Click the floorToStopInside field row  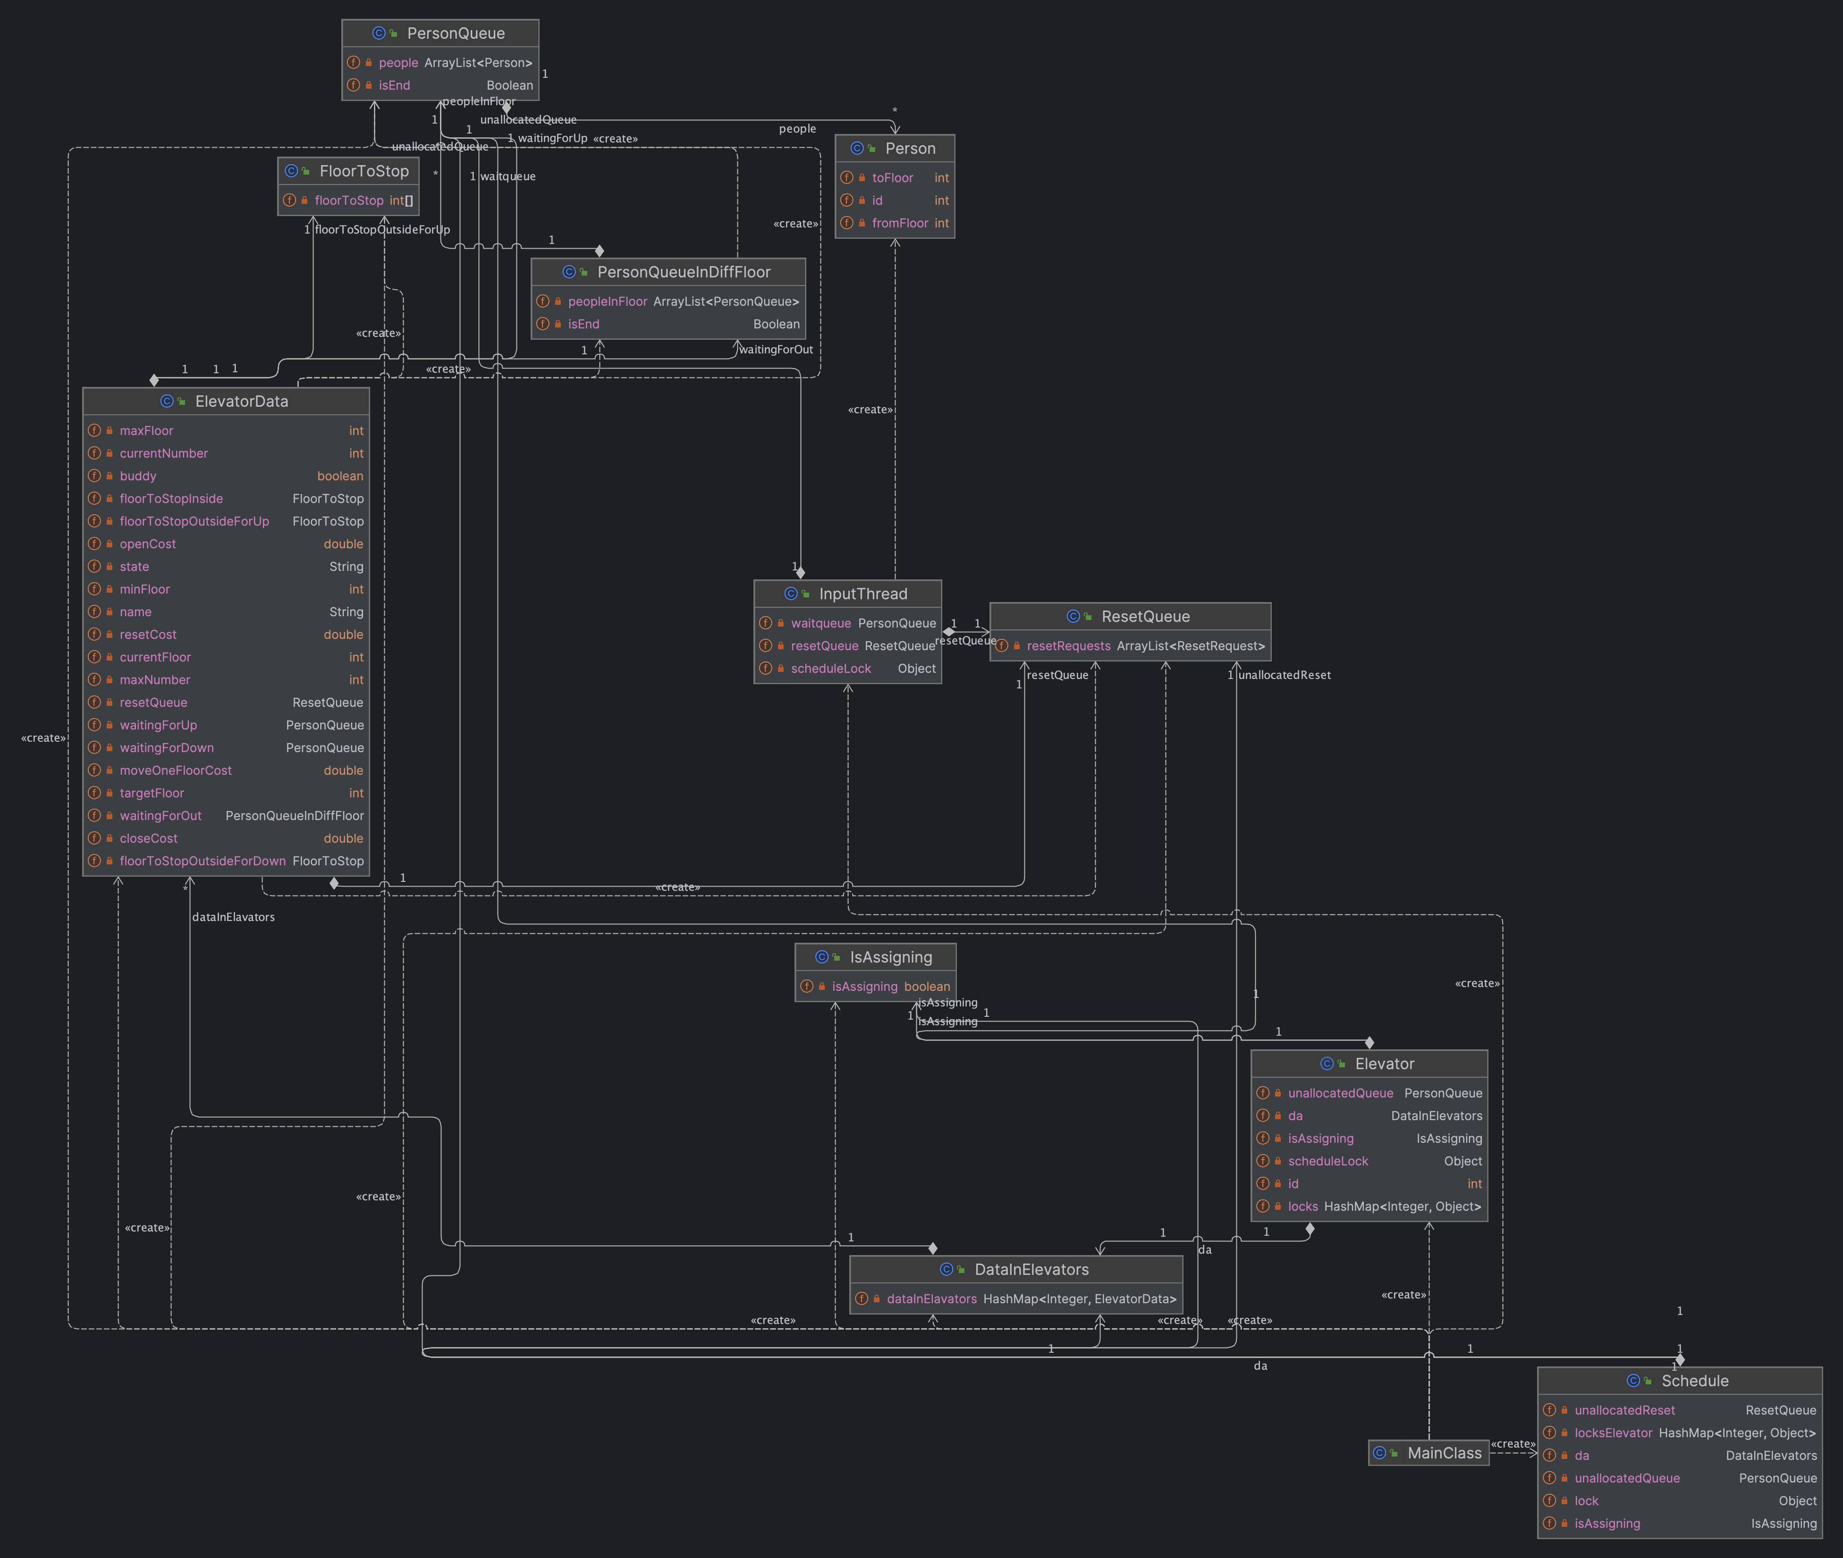point(226,498)
